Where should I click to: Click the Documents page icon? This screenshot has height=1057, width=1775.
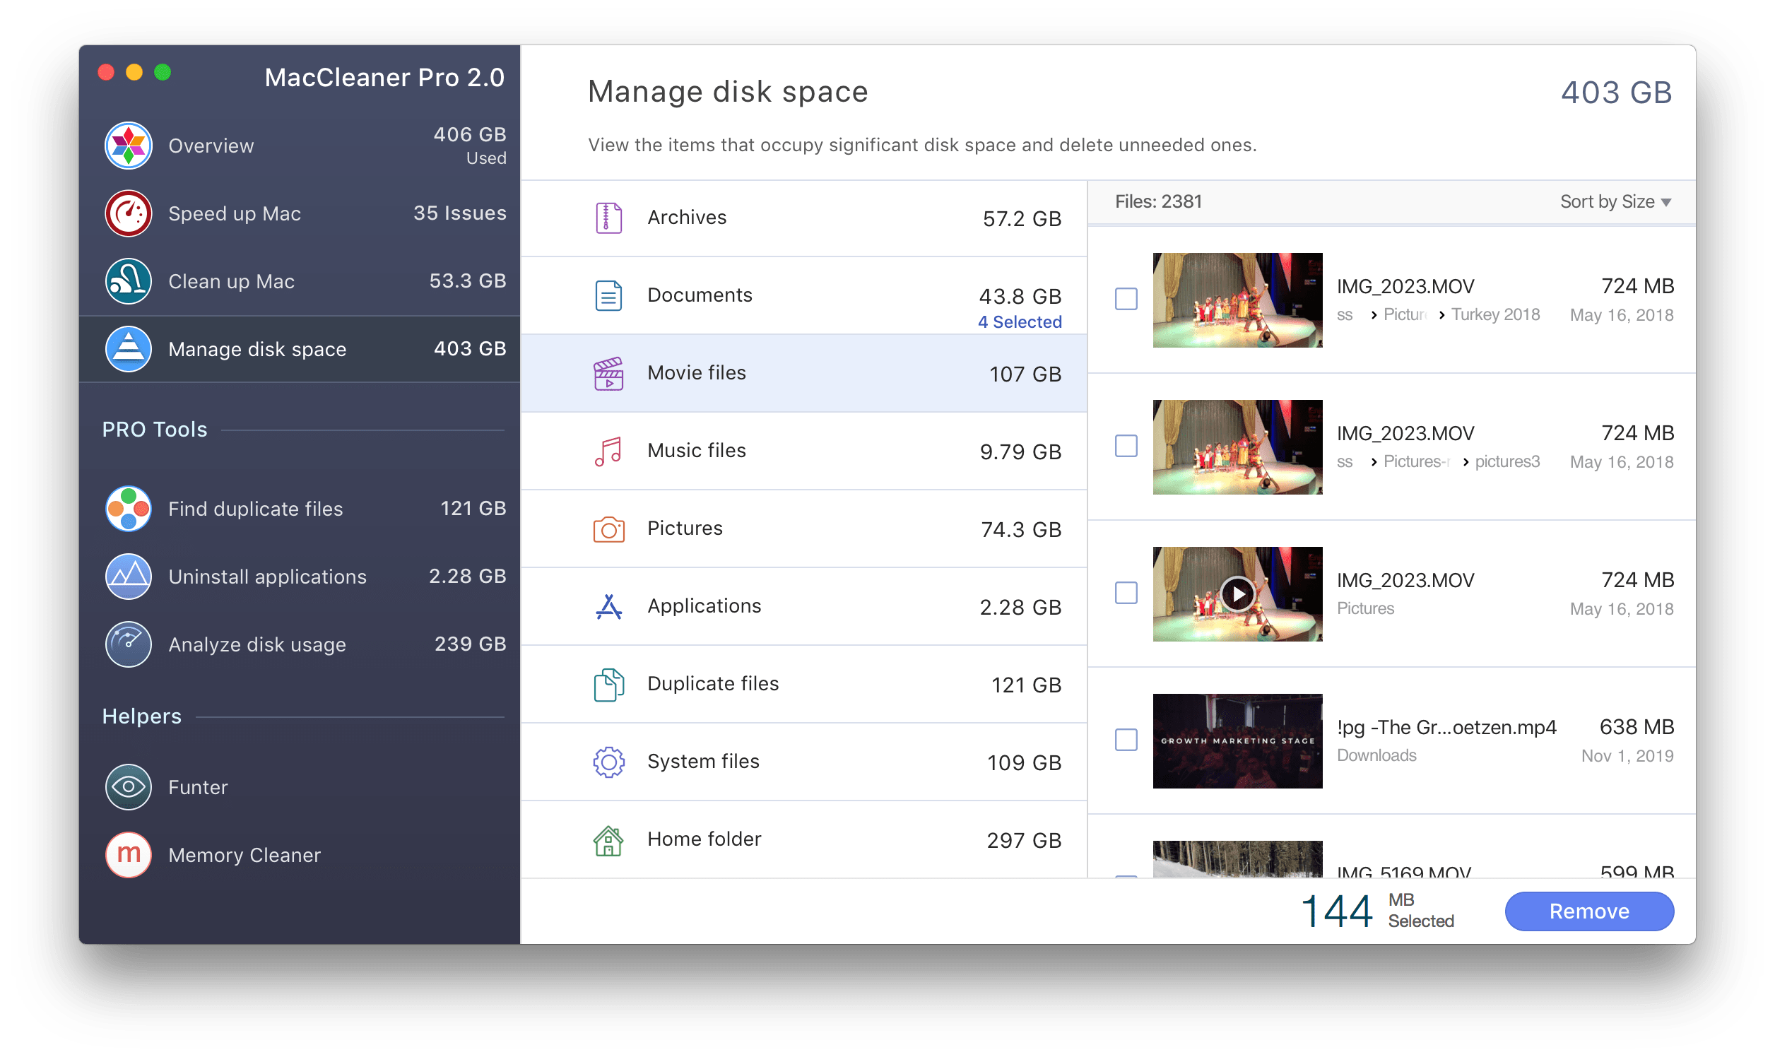click(608, 295)
